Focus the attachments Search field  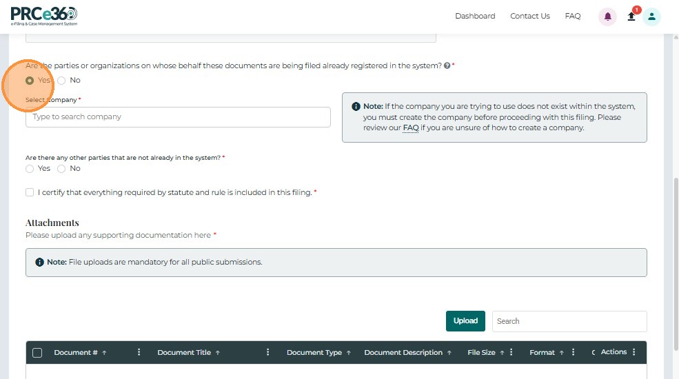[569, 321]
